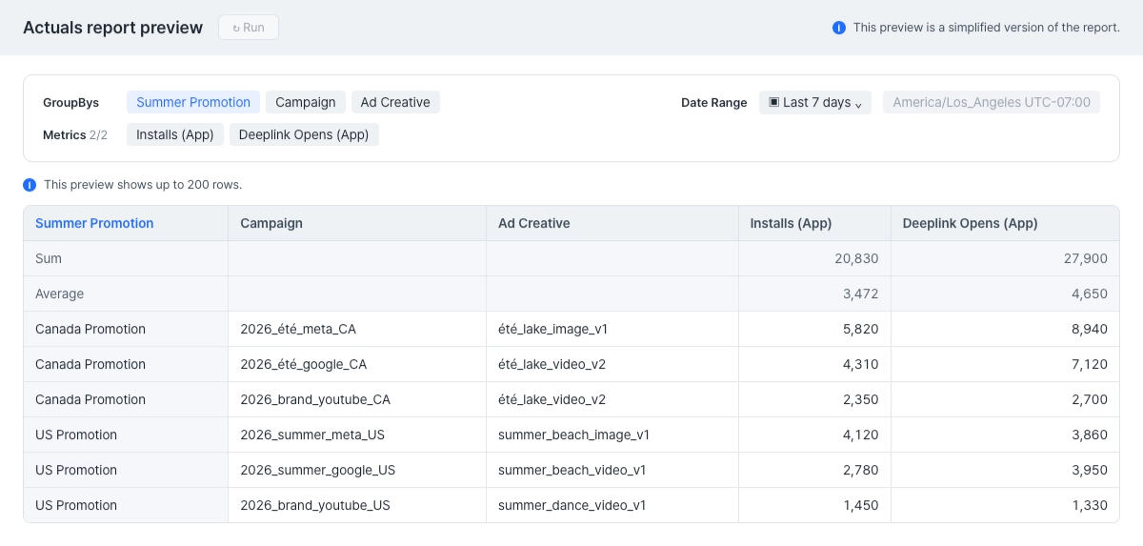Click the Run button
1143x546 pixels.
pyautogui.click(x=249, y=28)
